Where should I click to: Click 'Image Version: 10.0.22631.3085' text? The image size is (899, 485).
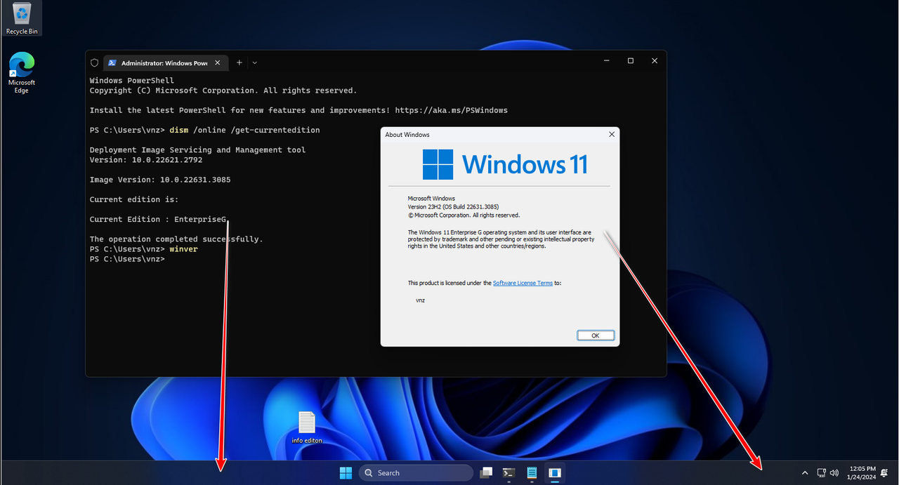click(160, 180)
